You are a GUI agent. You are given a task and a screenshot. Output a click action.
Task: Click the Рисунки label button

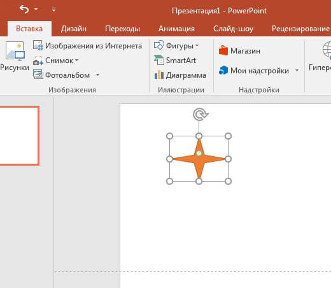point(15,68)
